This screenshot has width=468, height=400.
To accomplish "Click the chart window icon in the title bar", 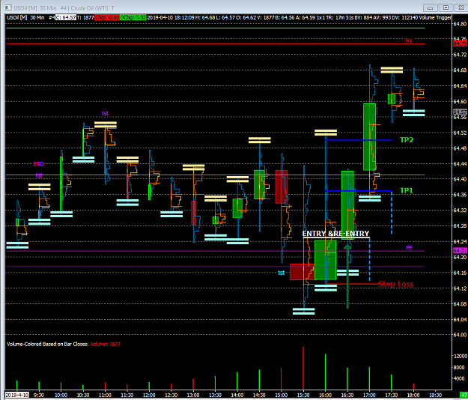I will [x=8, y=7].
